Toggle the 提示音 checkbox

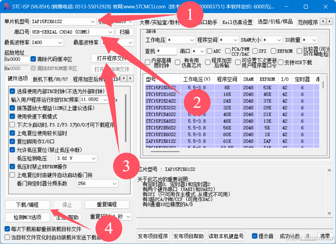click(x=254, y=236)
